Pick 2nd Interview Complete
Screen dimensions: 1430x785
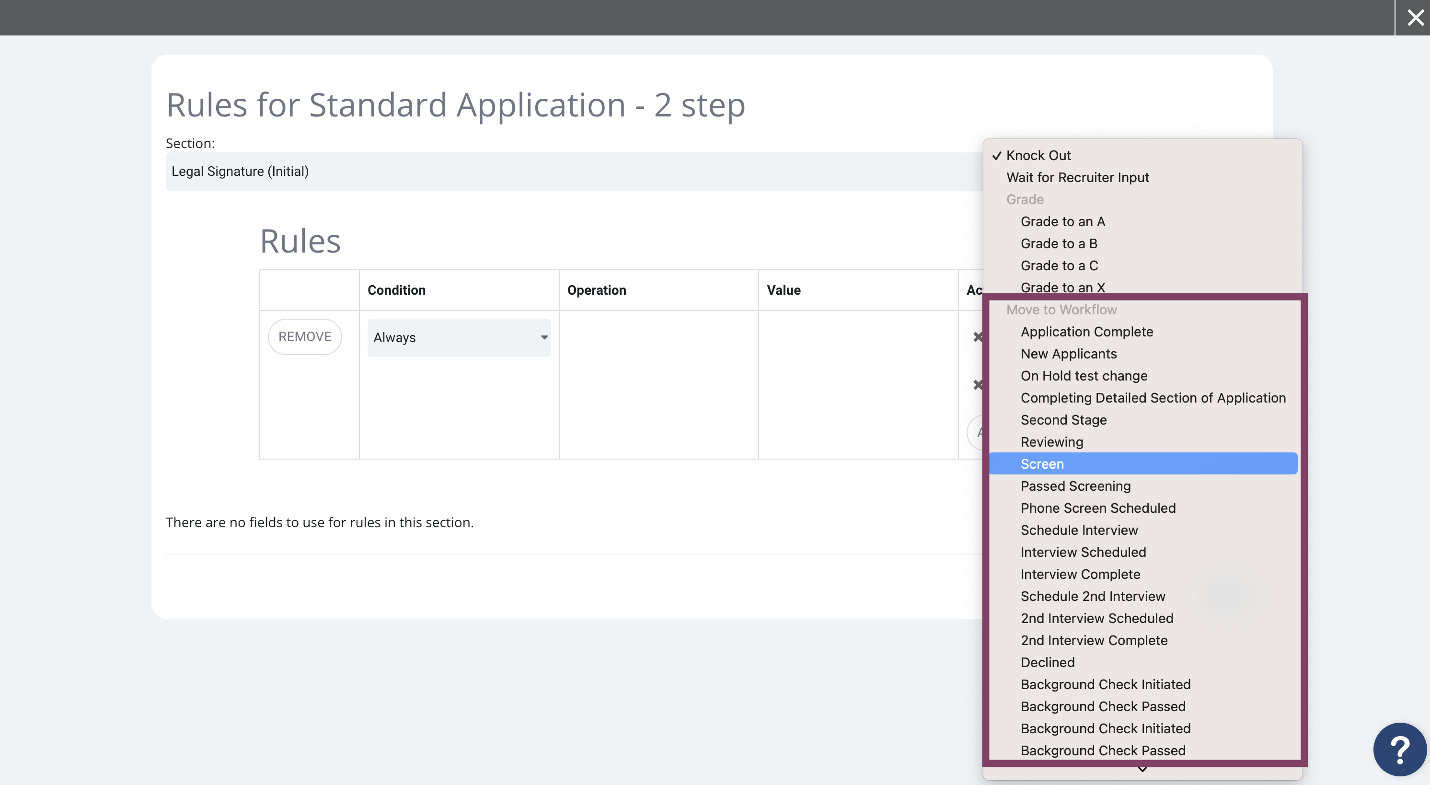click(1143, 640)
